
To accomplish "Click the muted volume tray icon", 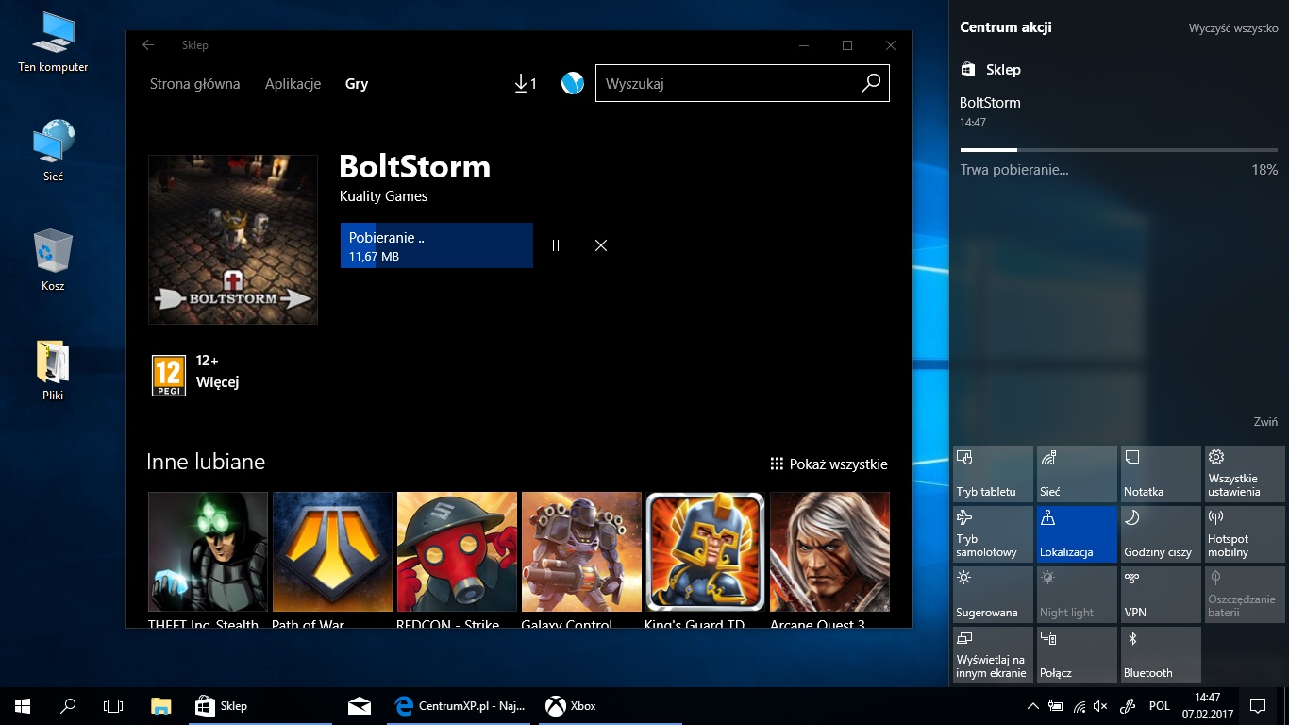I will coord(1101,706).
